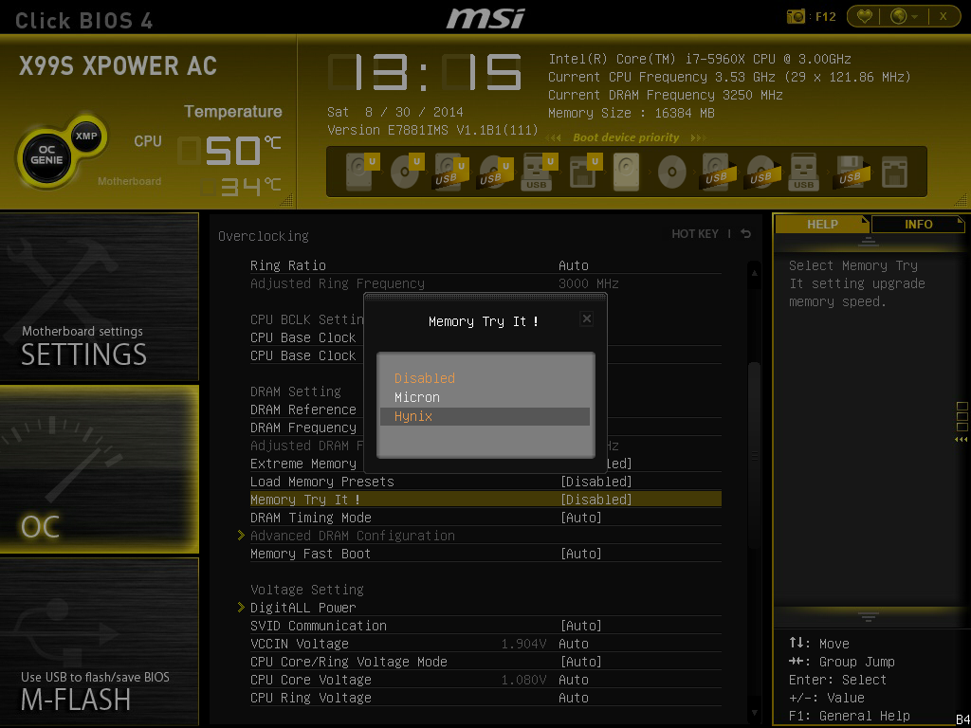Screen dimensions: 971x728
Task: Open the M-FLASH BIOS flash section
Action: tap(99, 642)
